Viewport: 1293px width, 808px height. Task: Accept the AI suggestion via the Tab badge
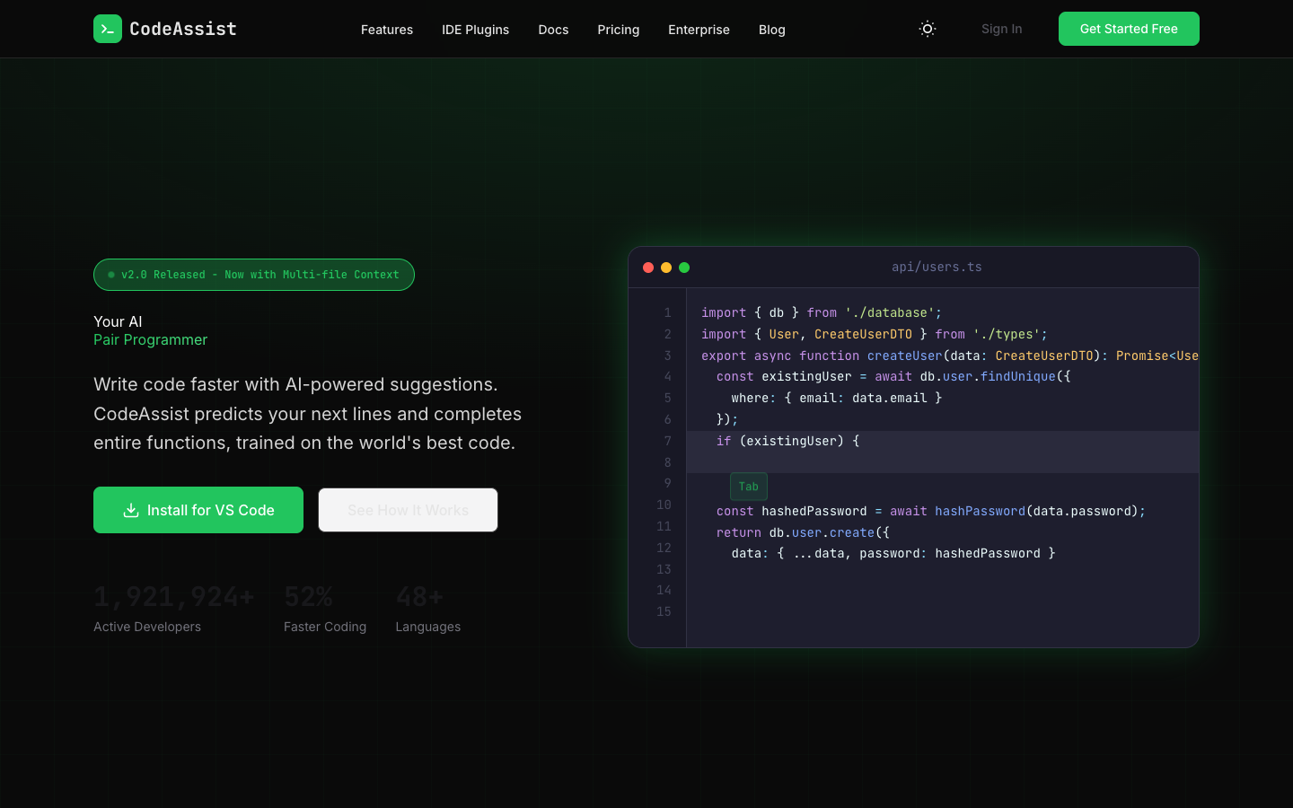748,486
